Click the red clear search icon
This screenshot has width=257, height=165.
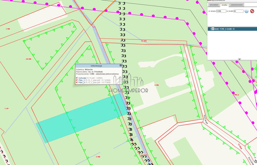(252, 11)
